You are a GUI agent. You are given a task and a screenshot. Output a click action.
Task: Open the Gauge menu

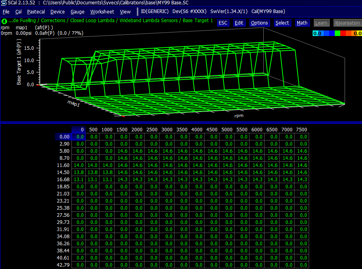tap(77, 11)
